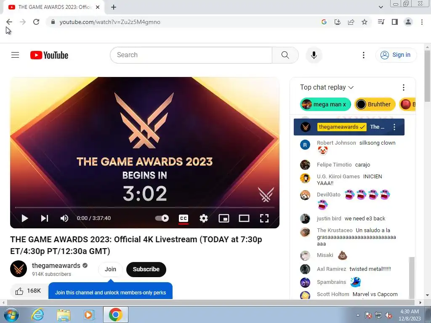Focus the YouTube search box

click(191, 55)
